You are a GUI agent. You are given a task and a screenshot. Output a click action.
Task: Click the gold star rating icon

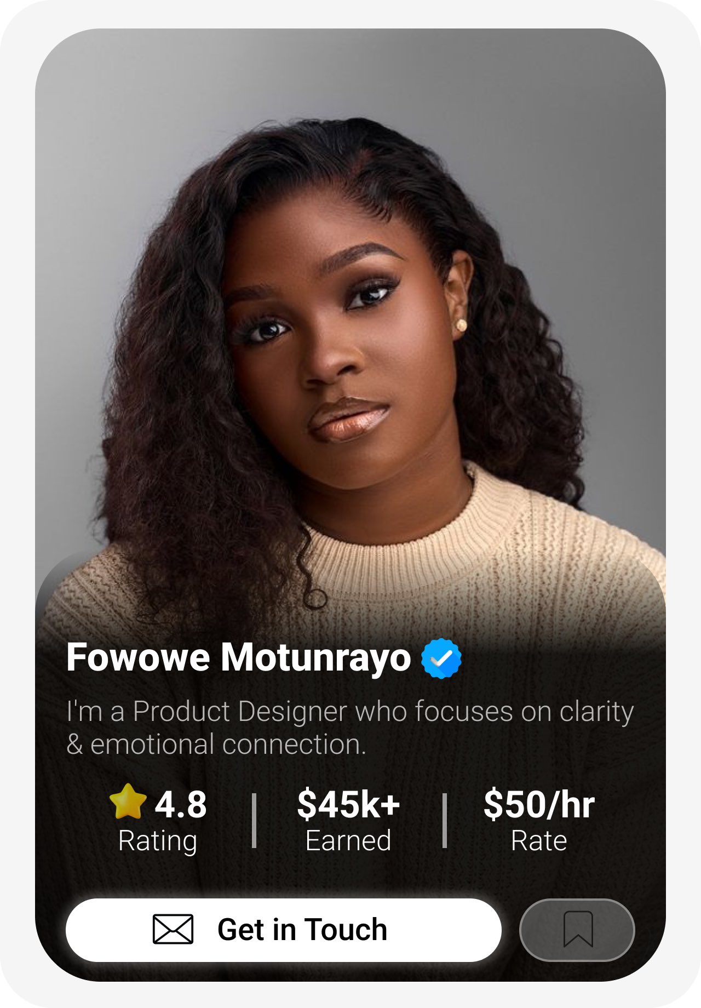tap(128, 801)
